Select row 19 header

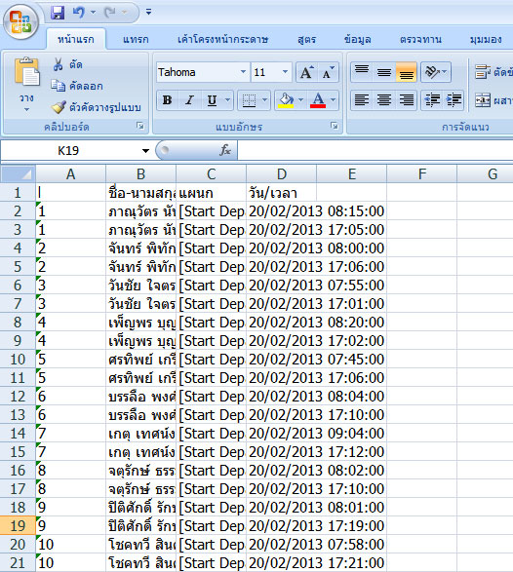18,525
